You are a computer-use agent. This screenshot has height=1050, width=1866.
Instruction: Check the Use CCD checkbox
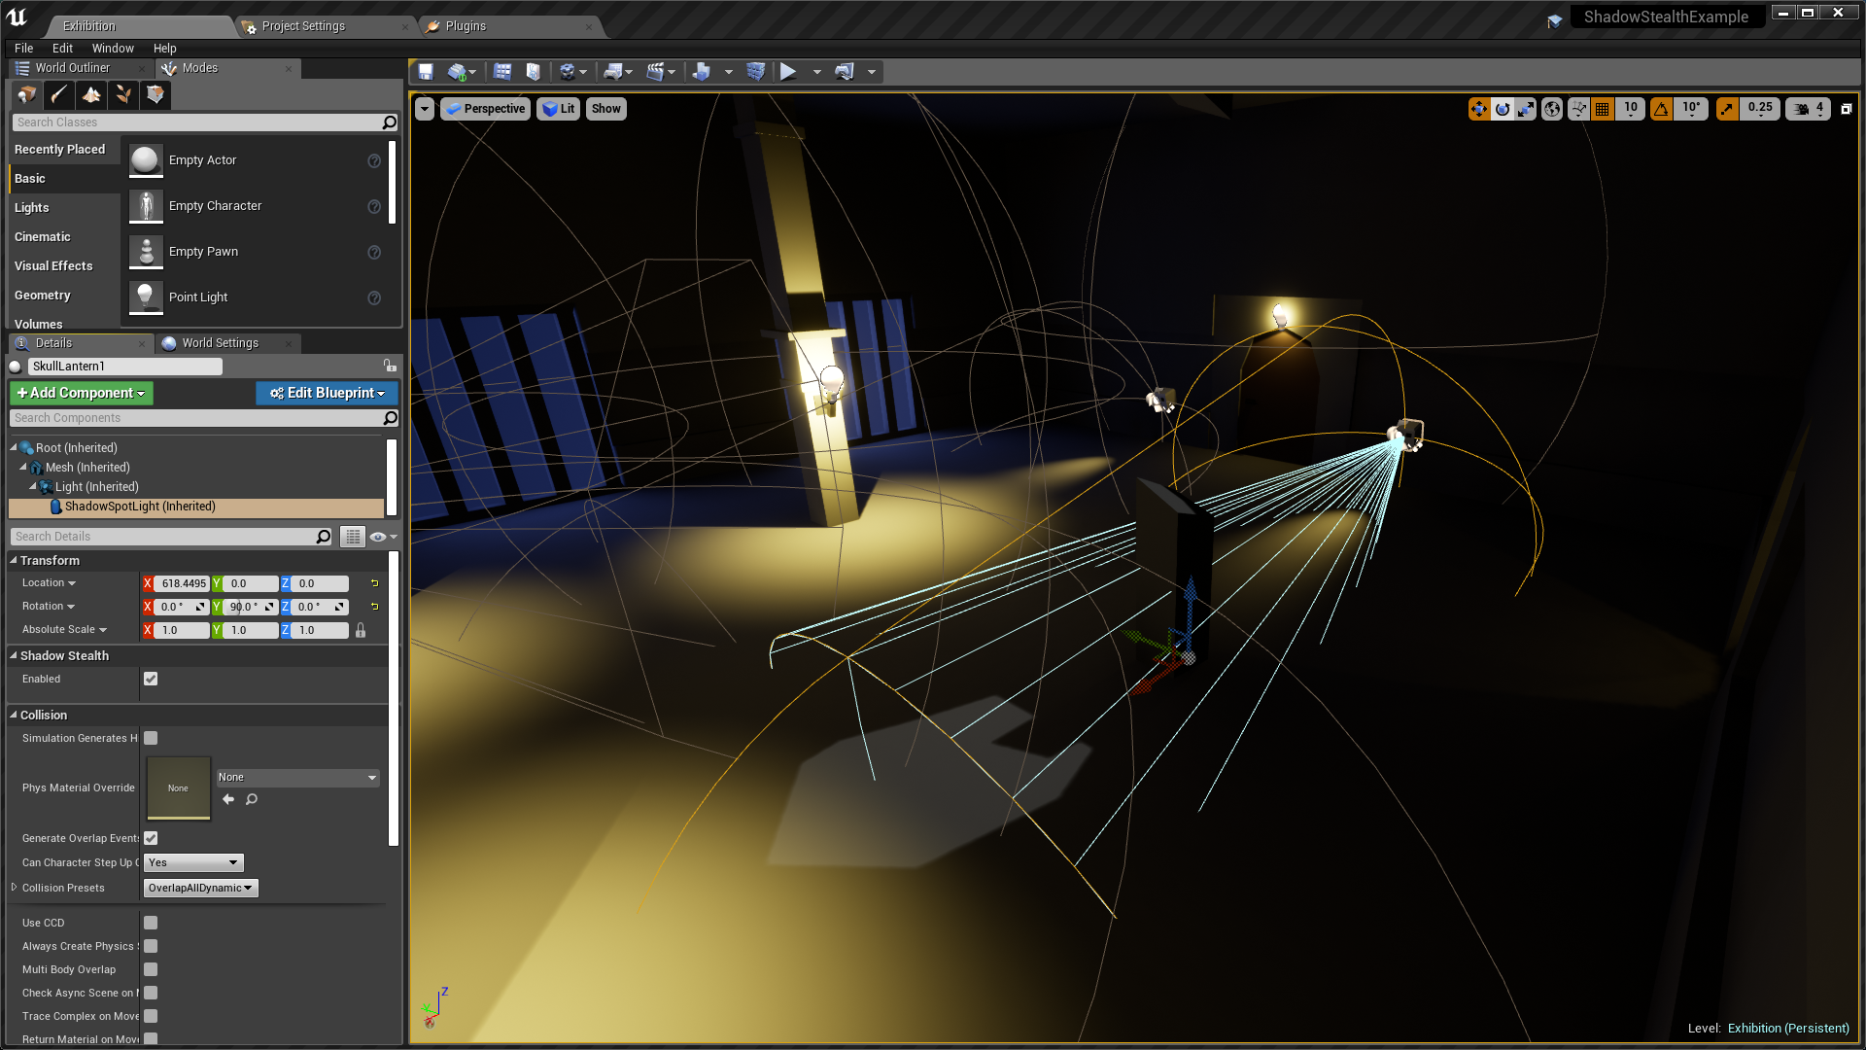click(151, 924)
